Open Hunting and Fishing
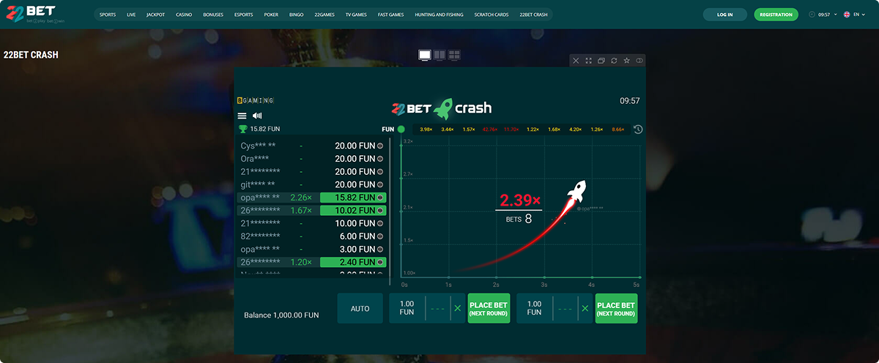This screenshot has width=879, height=363. coord(439,15)
